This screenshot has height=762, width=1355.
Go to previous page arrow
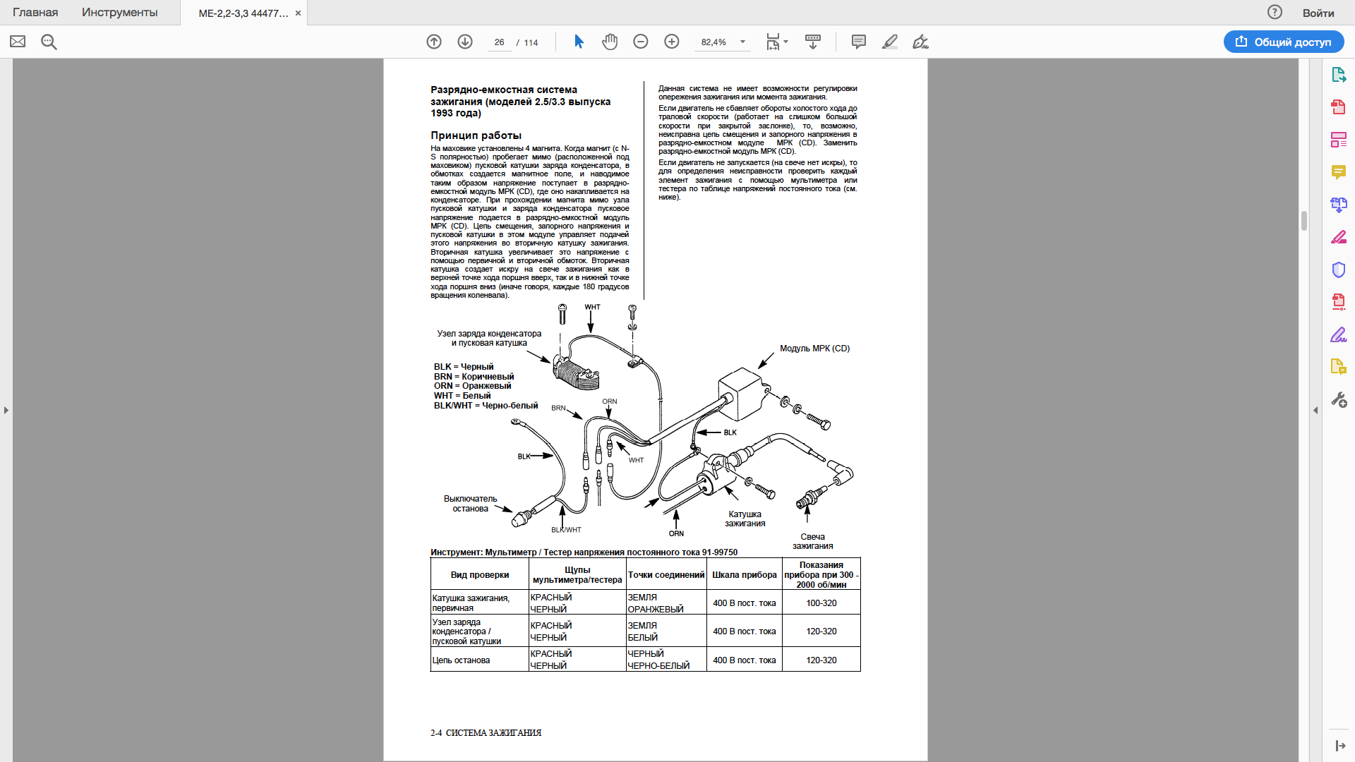pyautogui.click(x=434, y=42)
